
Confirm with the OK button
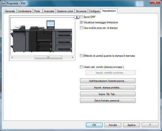tap(94, 125)
